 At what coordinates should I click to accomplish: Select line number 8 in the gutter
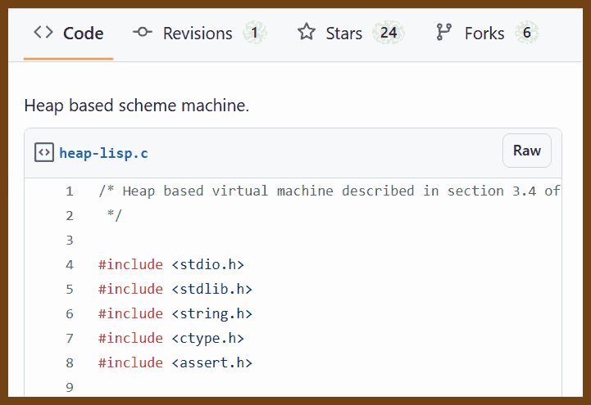click(70, 362)
